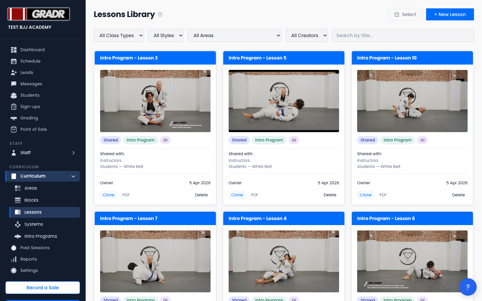Open the Reports menu item
The height and width of the screenshot is (301, 482).
coord(43,259)
